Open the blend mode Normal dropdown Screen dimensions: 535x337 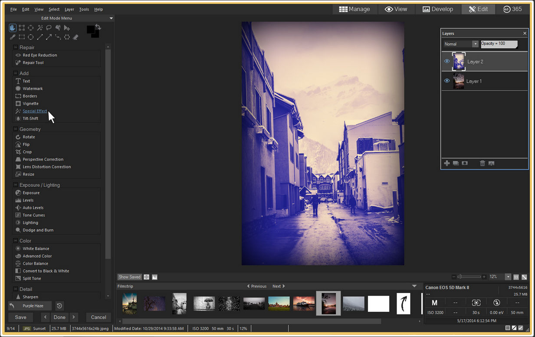[x=475, y=44]
